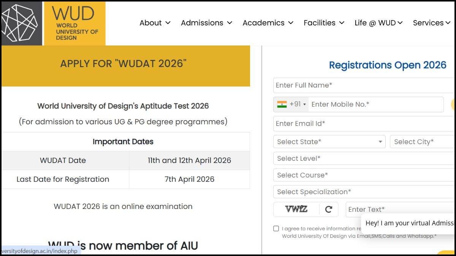This screenshot has width=456, height=256.
Task: Click the India flag icon in mobile field
Action: [282, 104]
